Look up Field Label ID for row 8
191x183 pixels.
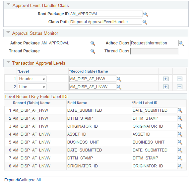(180, 166)
